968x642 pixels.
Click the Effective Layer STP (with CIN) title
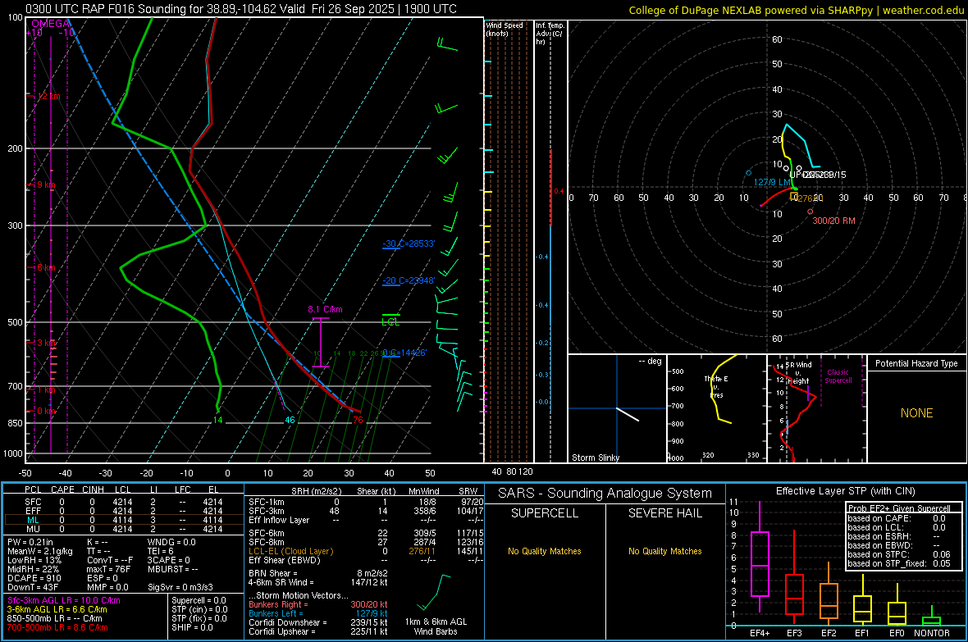tap(845, 491)
